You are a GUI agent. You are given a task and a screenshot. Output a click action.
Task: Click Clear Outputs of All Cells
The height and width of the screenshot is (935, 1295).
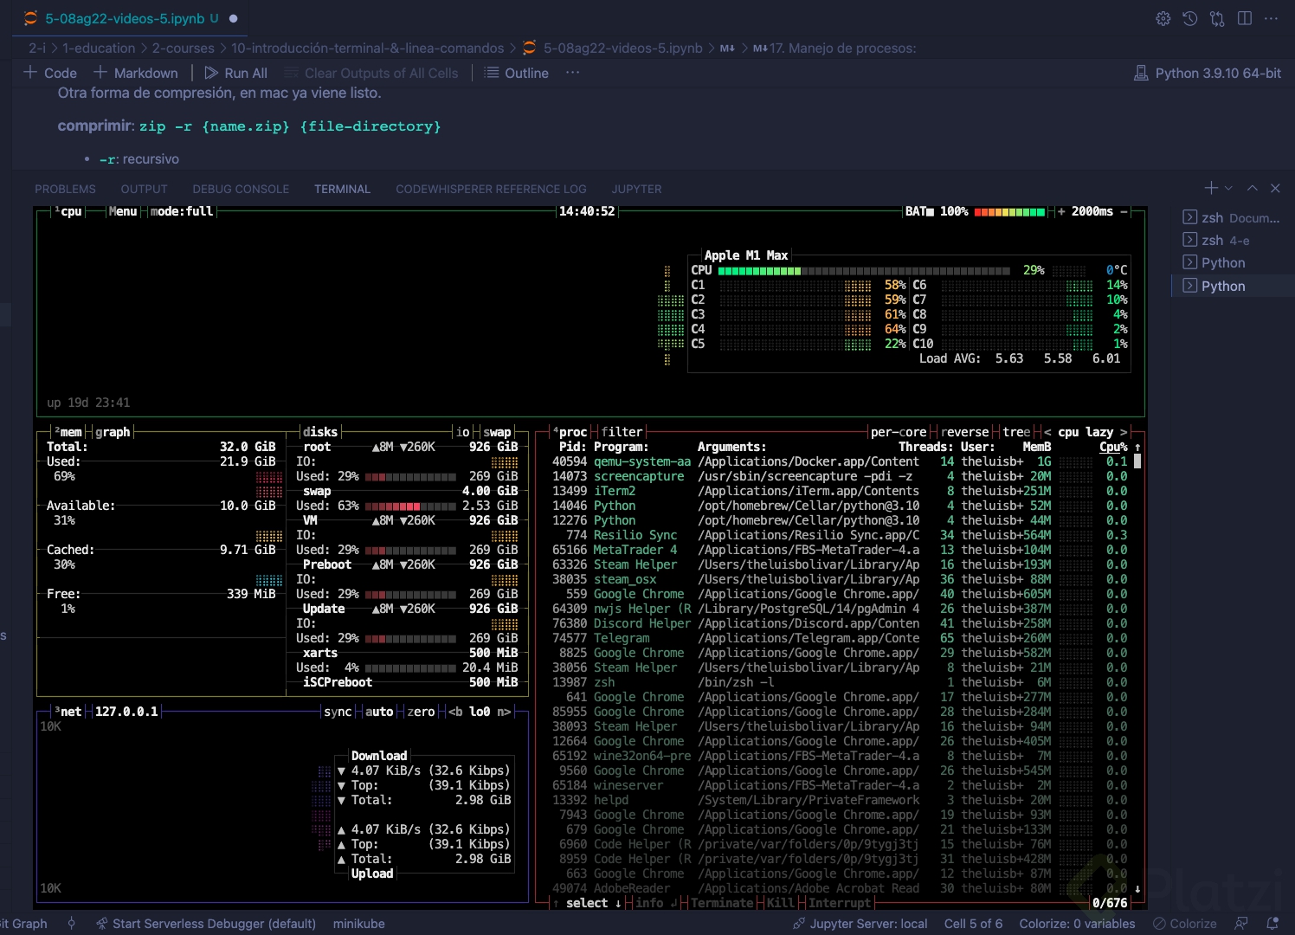pyautogui.click(x=371, y=73)
